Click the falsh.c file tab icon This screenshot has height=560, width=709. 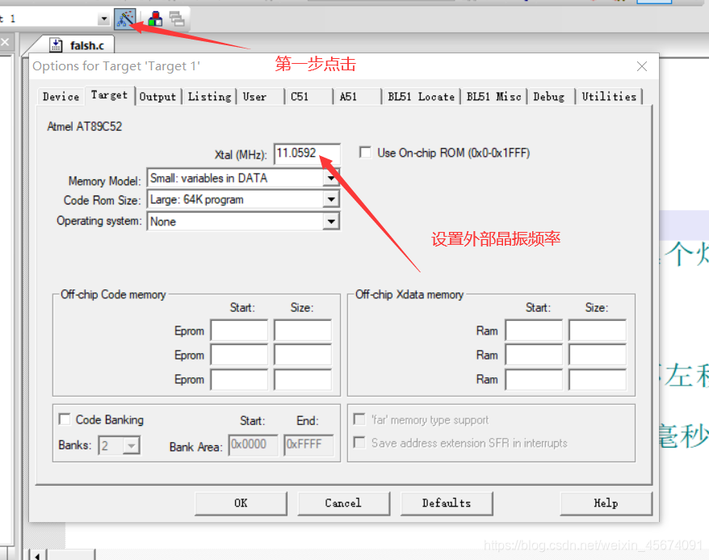[56, 44]
